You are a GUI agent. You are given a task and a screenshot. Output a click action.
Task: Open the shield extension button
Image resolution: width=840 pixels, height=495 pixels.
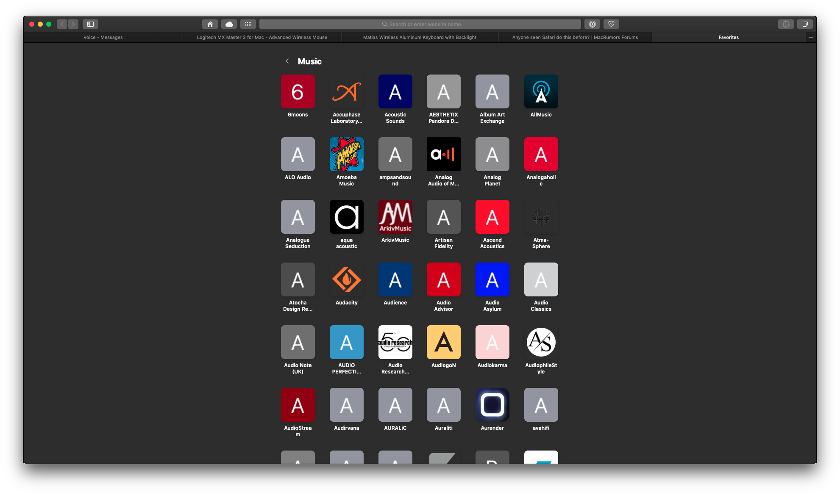(x=611, y=24)
